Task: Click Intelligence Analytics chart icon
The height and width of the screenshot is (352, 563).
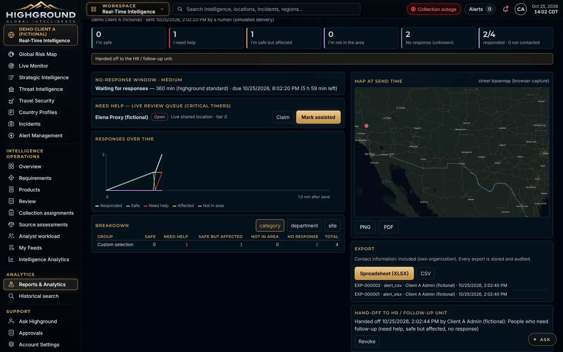Action: click(11, 259)
